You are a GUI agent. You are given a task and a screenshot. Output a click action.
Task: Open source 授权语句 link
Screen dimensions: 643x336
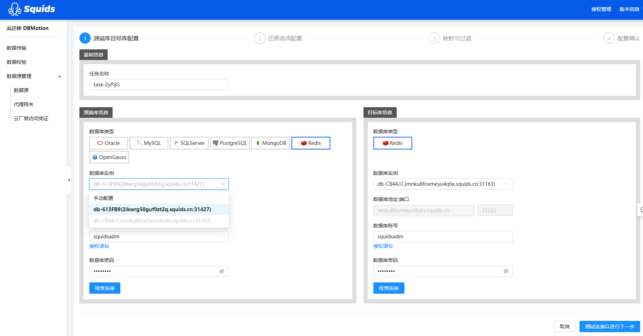(x=99, y=246)
